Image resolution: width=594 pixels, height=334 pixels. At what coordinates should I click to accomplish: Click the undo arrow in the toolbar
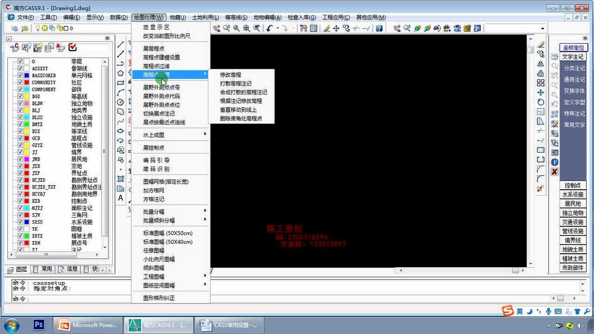tap(270, 28)
